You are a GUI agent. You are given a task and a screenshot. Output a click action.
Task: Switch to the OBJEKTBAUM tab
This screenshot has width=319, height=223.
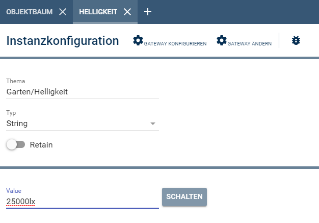29,12
